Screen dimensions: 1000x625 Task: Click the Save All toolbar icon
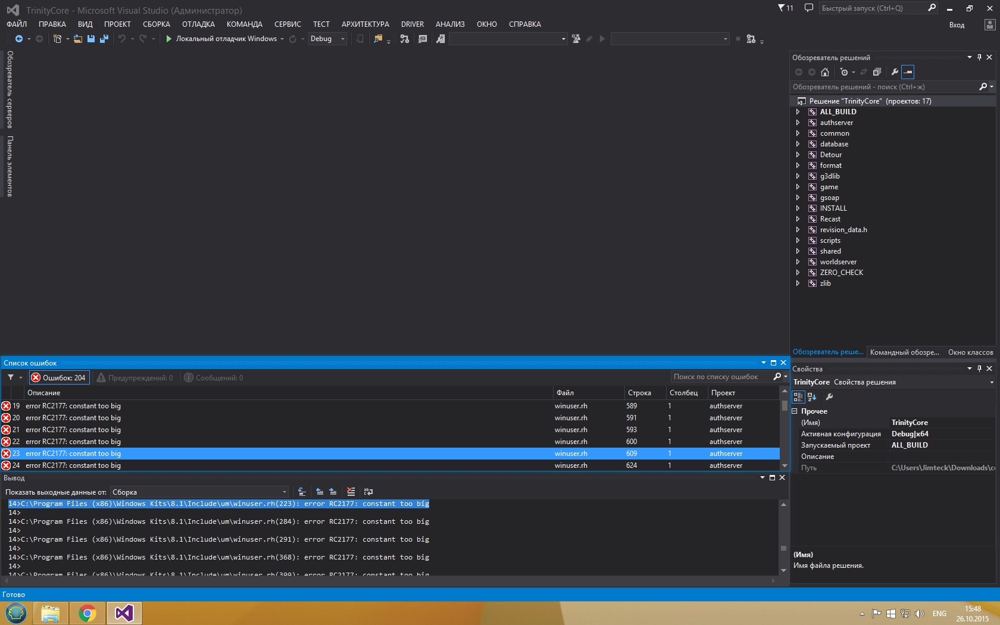point(104,39)
